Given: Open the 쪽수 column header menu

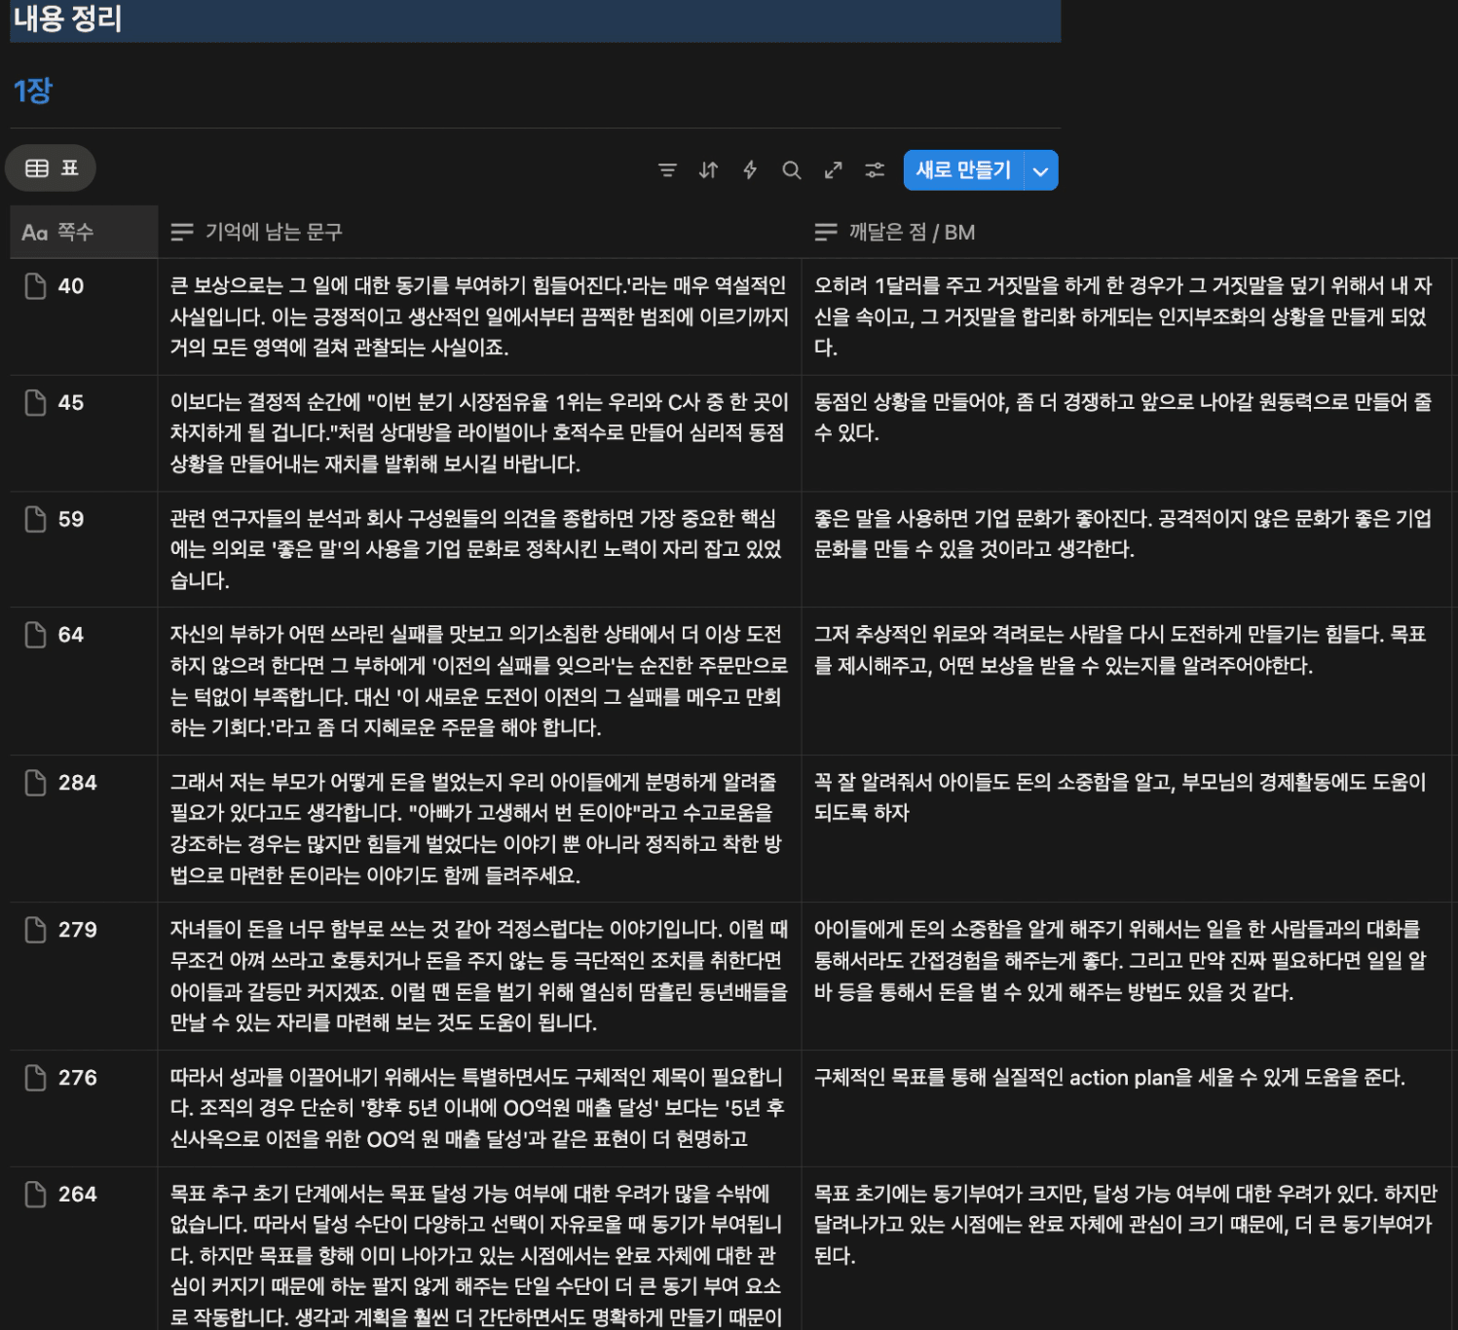Looking at the screenshot, I should (x=83, y=232).
